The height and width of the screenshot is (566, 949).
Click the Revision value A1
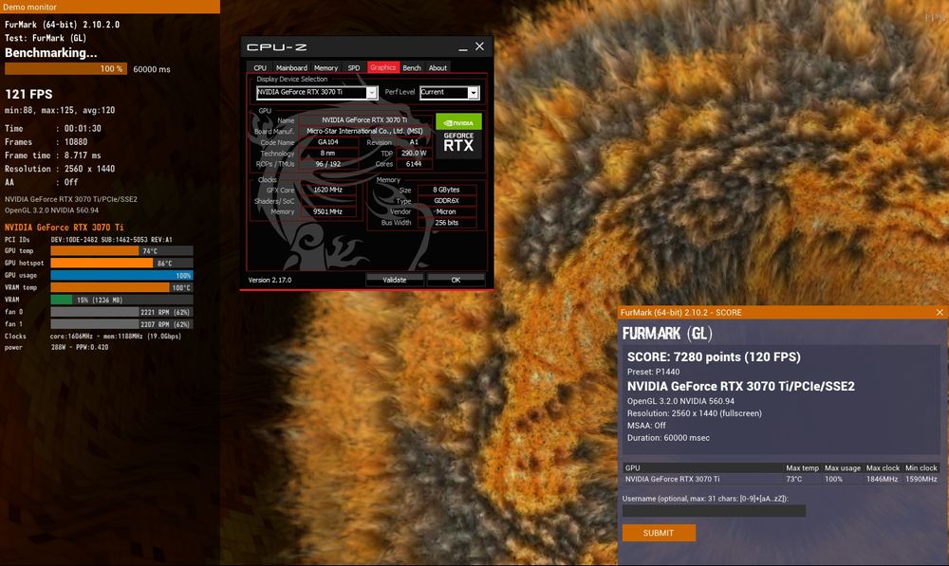point(414,142)
